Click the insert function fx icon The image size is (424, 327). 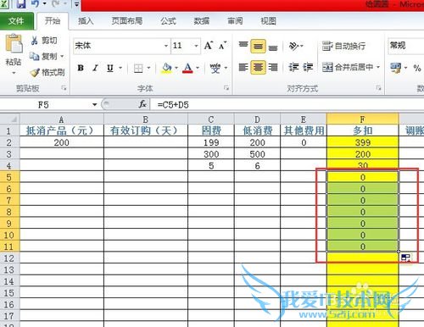point(142,104)
